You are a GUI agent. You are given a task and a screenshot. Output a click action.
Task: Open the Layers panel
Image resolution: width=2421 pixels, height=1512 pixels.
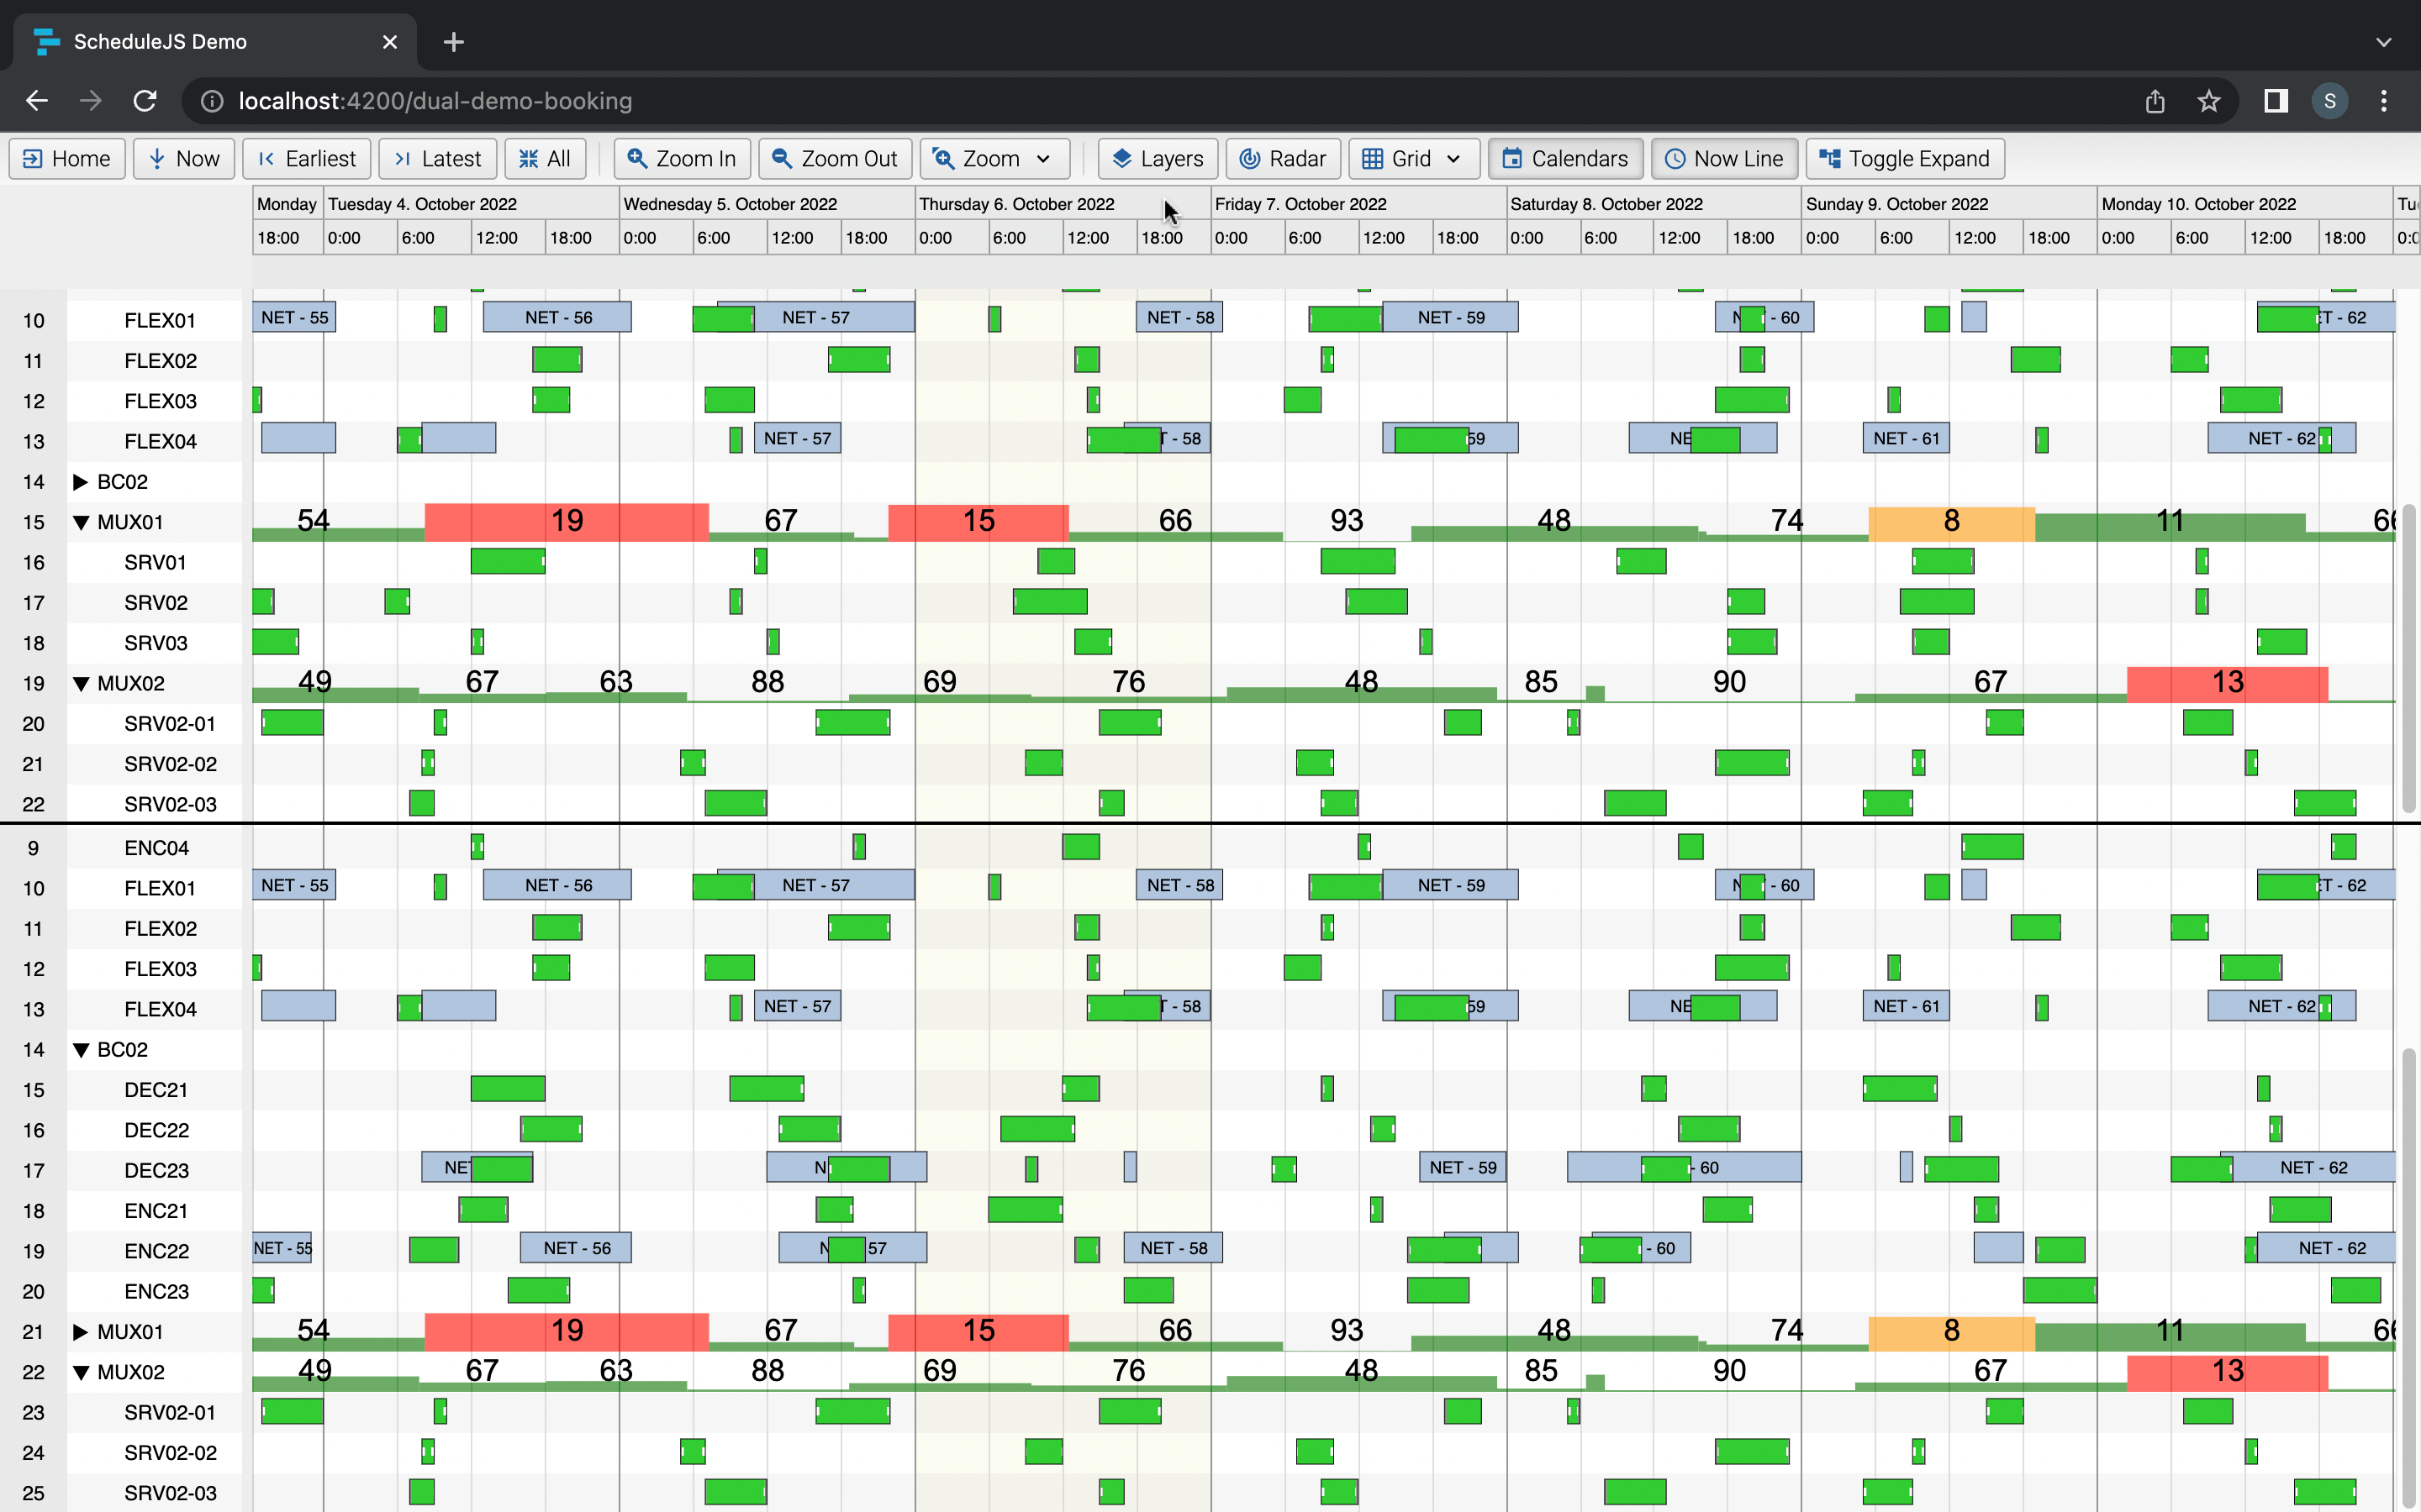1156,158
